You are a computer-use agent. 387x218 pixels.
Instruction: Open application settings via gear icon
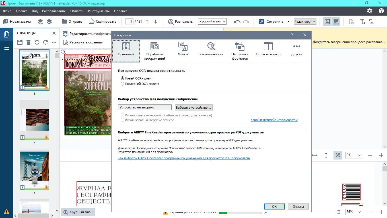[369, 11]
